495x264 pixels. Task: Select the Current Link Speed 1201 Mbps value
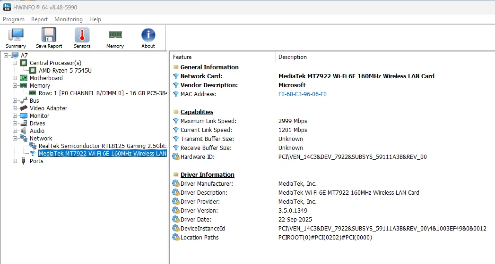pyautogui.click(x=293, y=130)
